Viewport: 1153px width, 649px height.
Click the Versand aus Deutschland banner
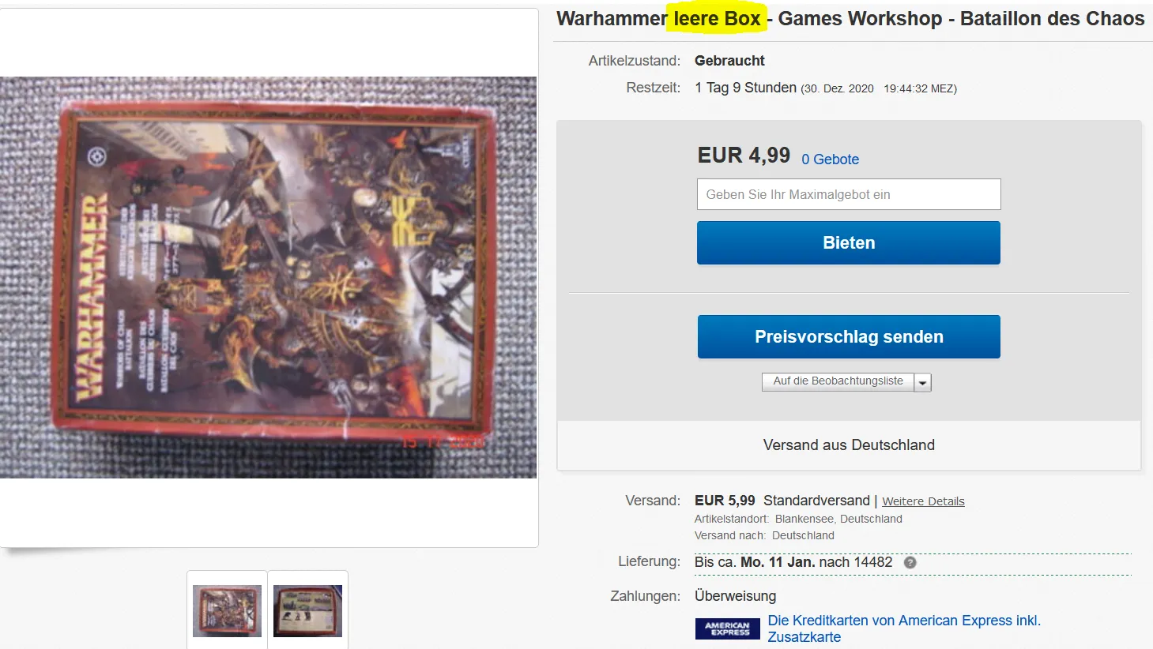(849, 445)
